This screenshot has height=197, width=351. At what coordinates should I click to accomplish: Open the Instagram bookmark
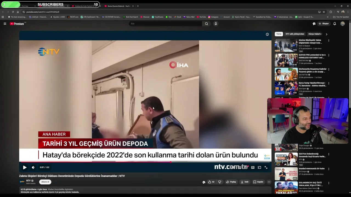(213, 17)
